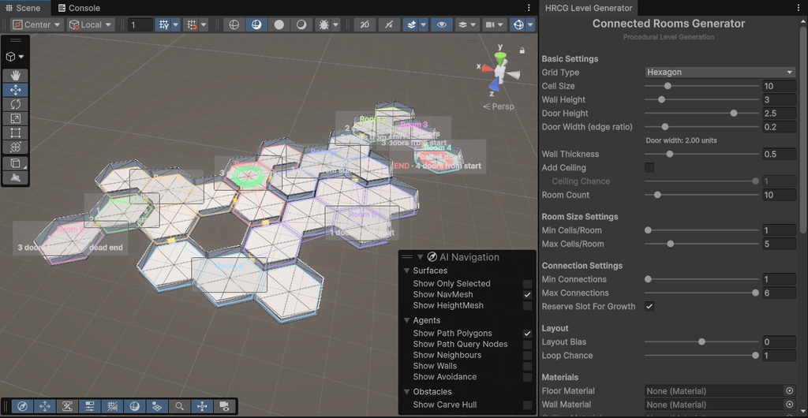Viewport: 808px width, 418px height.
Task: Click the Floor Material object picker button
Action: point(789,391)
